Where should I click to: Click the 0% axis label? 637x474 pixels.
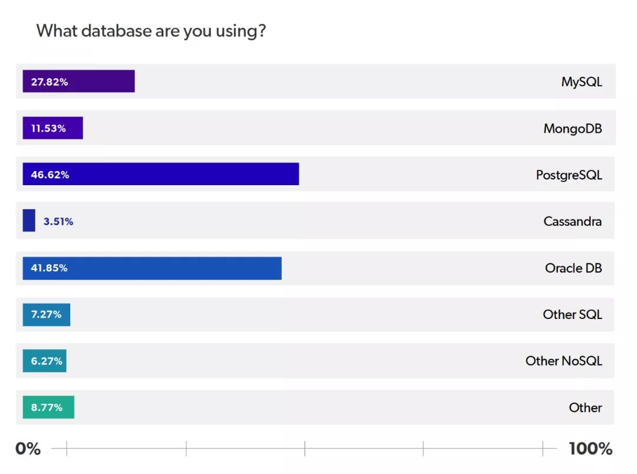point(28,449)
